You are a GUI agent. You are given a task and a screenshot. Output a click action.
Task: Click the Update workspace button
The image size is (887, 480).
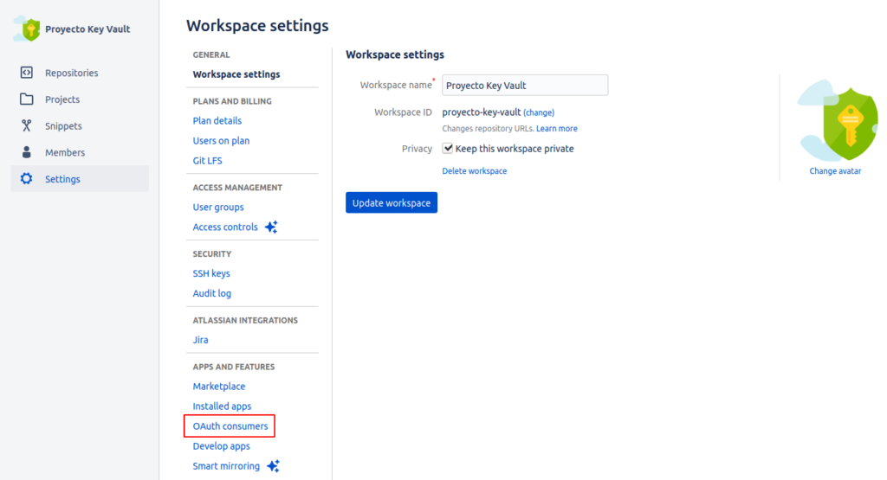coord(392,202)
